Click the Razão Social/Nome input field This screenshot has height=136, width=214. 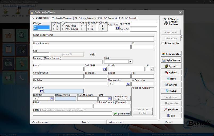pyautogui.click(x=93, y=39)
